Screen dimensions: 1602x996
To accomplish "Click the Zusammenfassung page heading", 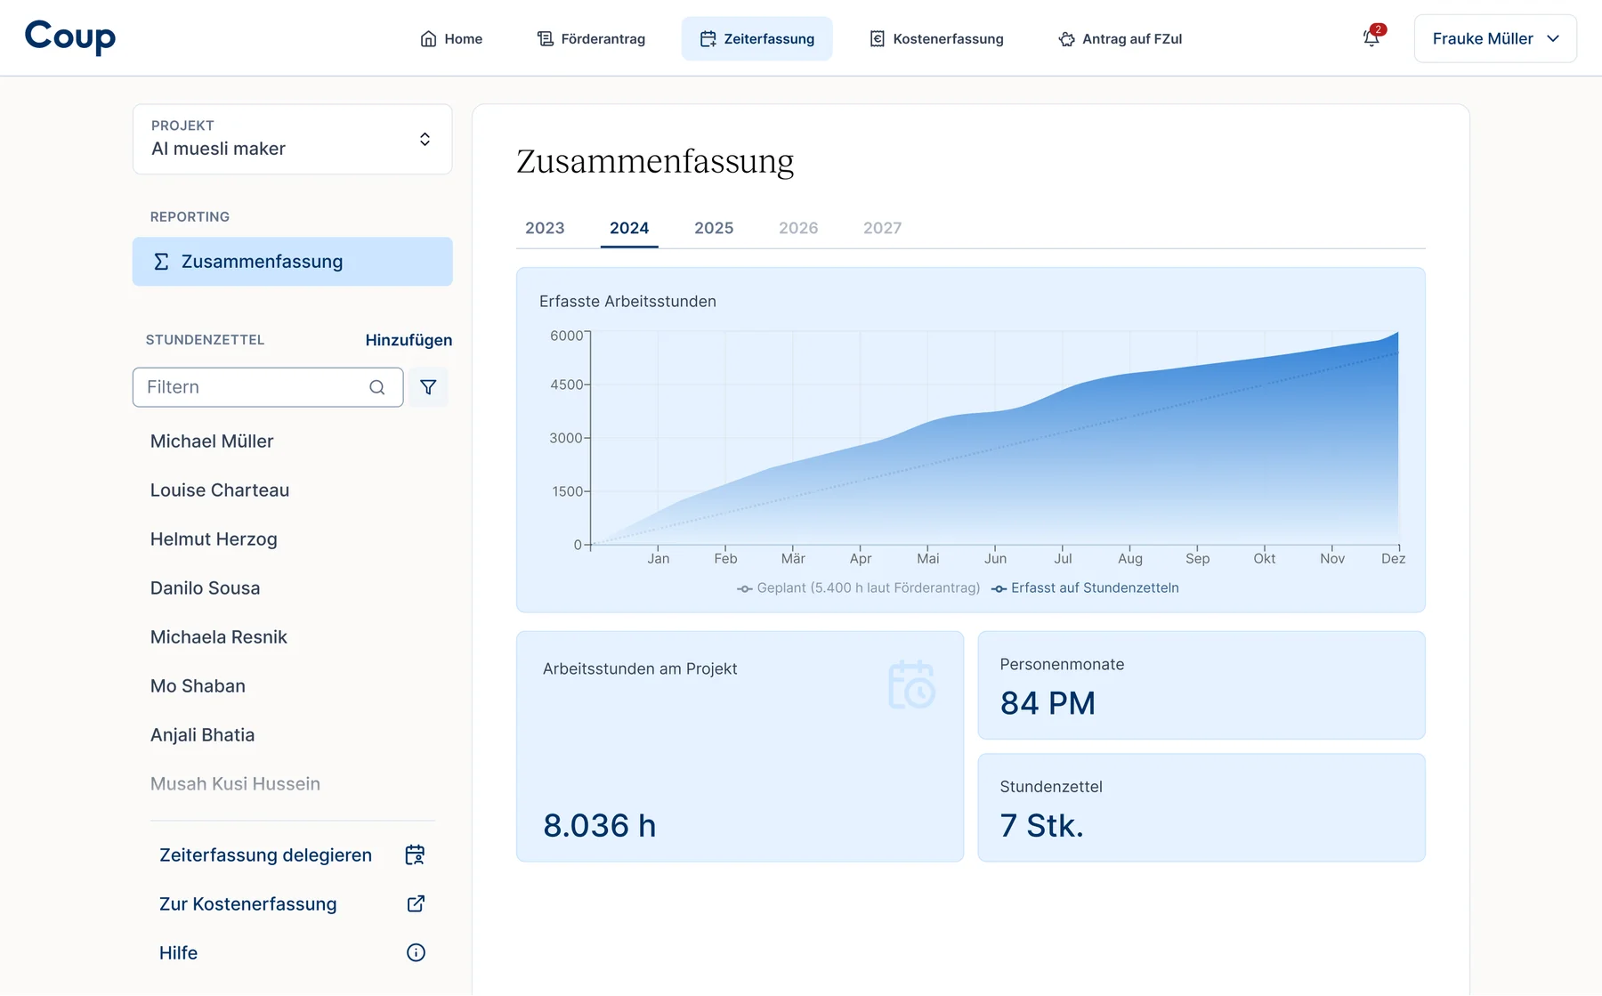I will click(655, 161).
